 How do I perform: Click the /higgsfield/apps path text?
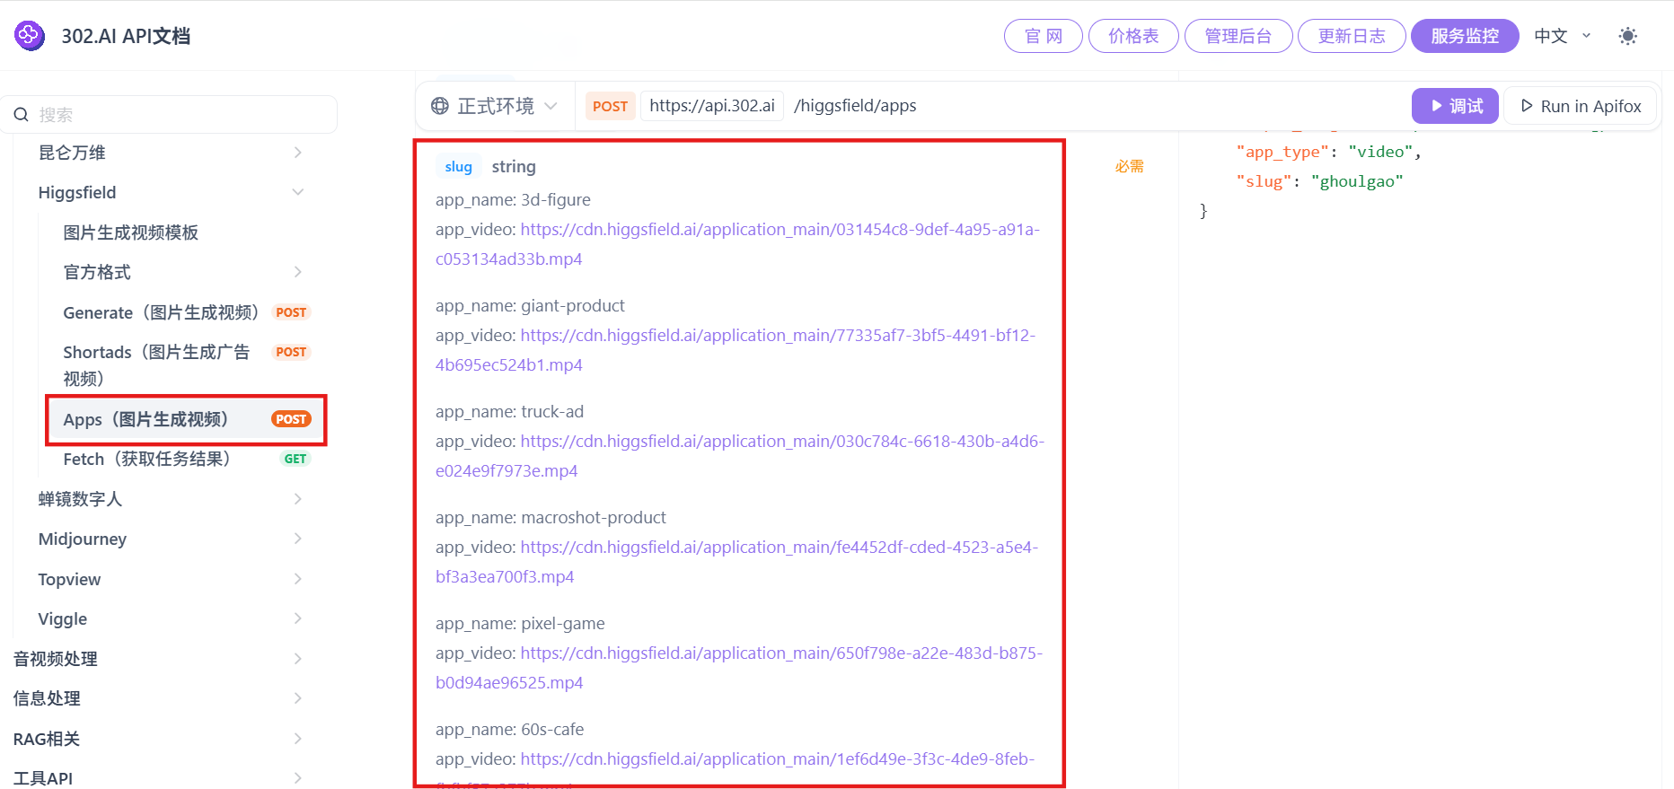pos(855,106)
